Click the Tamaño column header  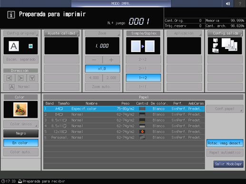click(64, 103)
